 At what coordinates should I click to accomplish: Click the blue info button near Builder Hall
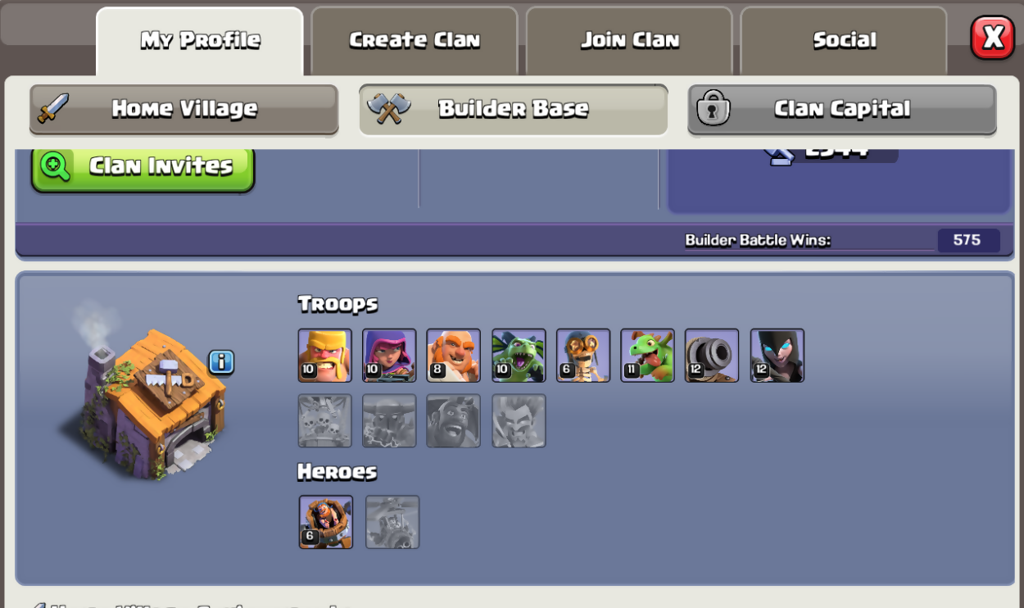click(x=221, y=361)
